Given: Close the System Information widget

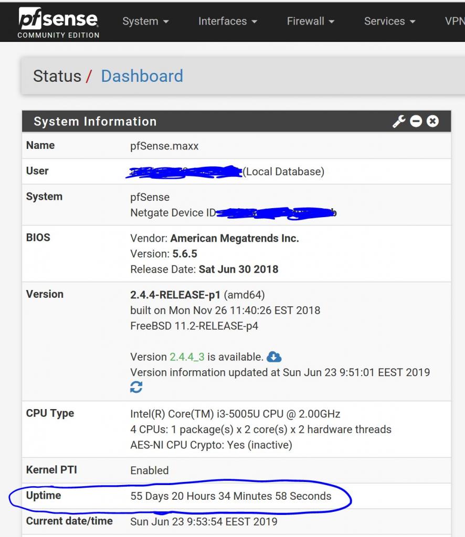Looking at the screenshot, I should (x=432, y=122).
